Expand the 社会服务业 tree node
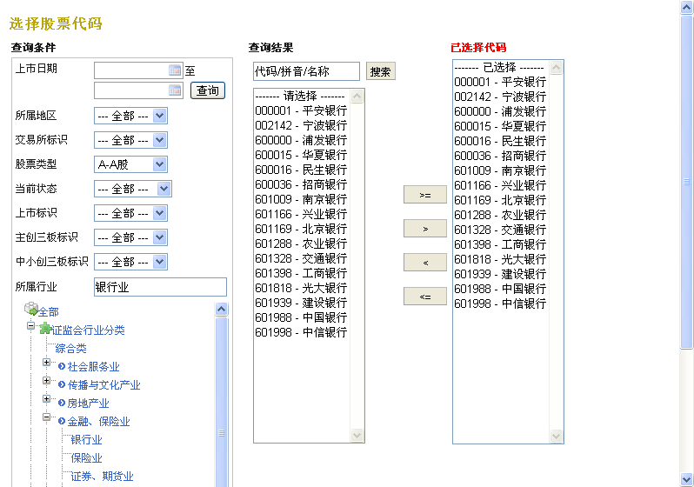This screenshot has width=694, height=487. click(46, 362)
